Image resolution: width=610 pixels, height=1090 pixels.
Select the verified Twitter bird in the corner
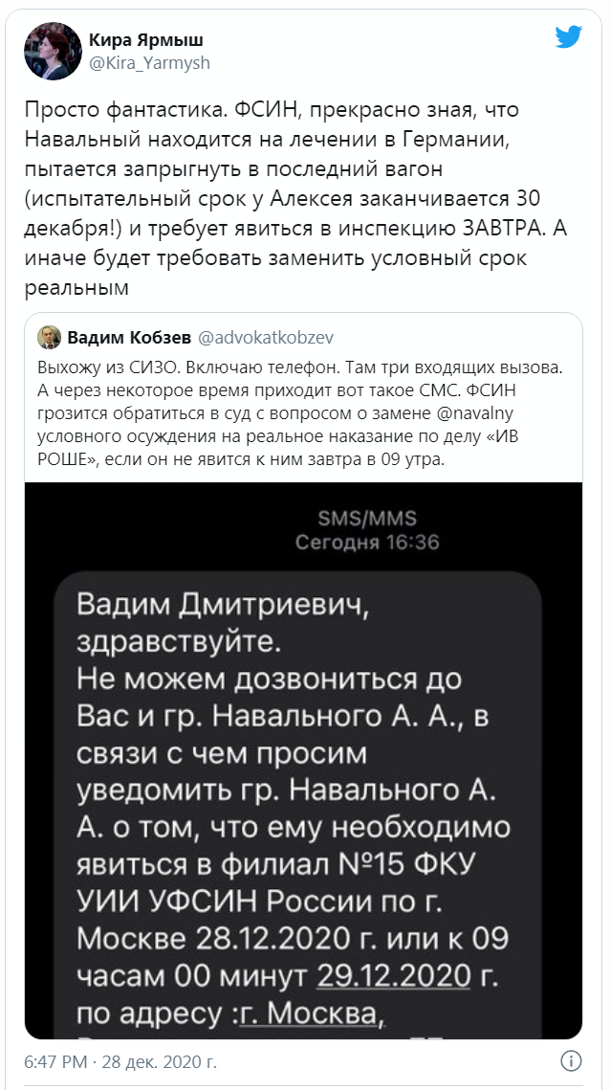[x=570, y=37]
